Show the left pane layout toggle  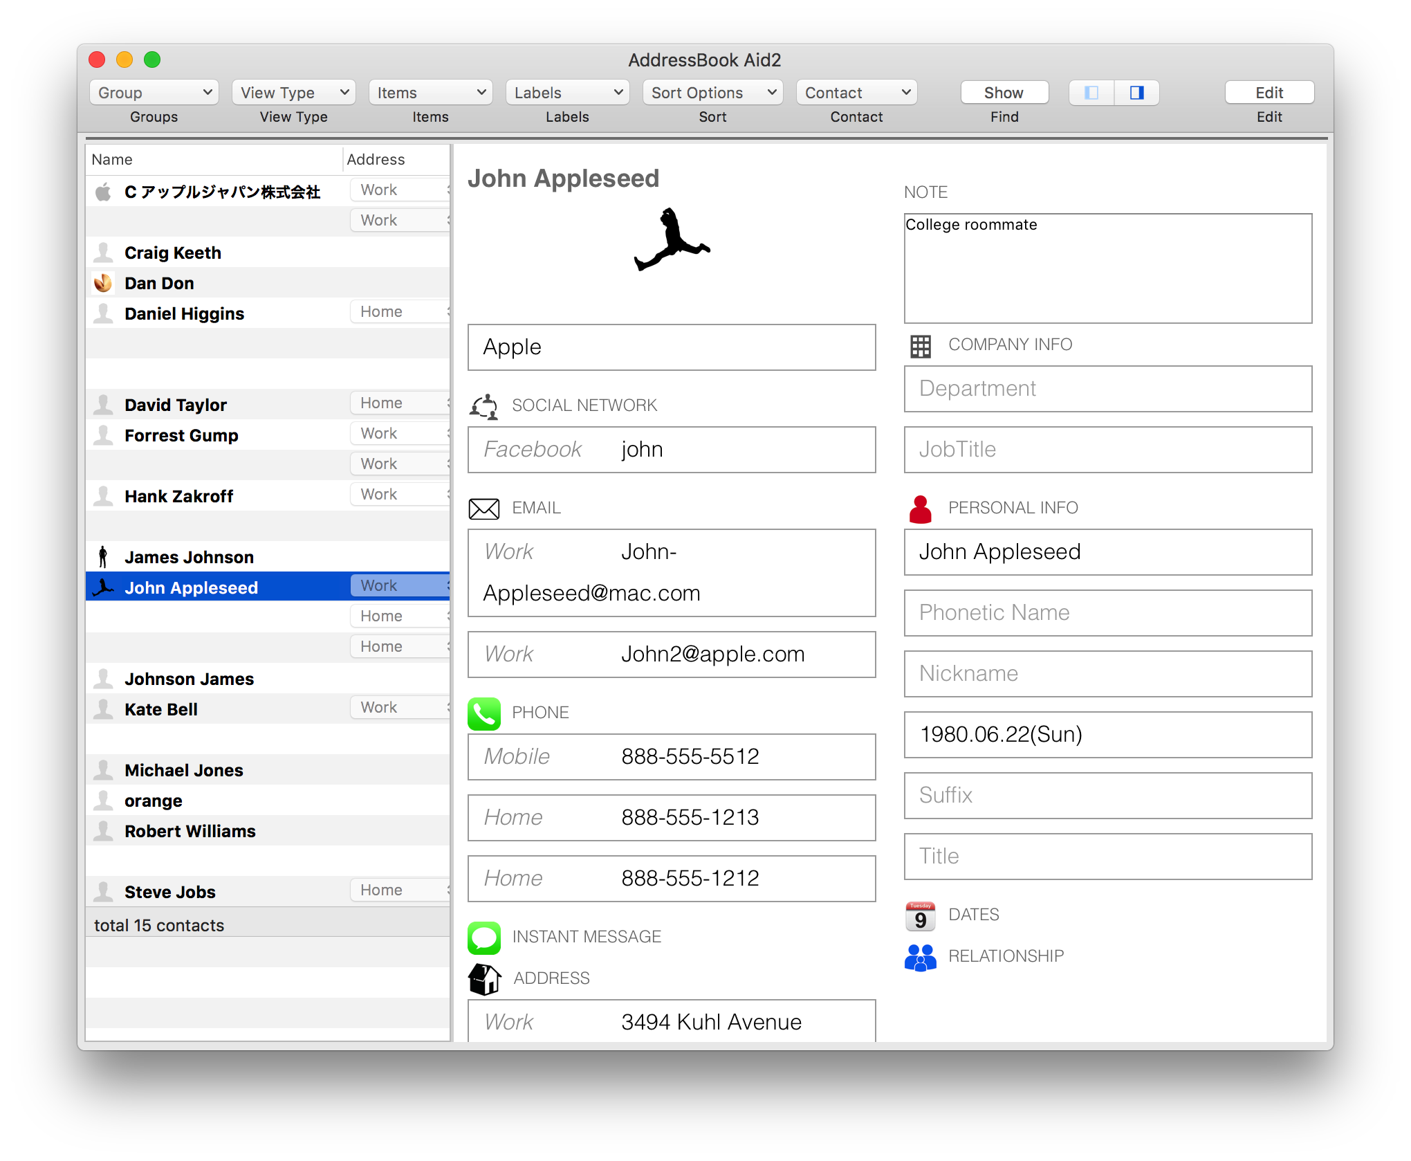(x=1091, y=93)
